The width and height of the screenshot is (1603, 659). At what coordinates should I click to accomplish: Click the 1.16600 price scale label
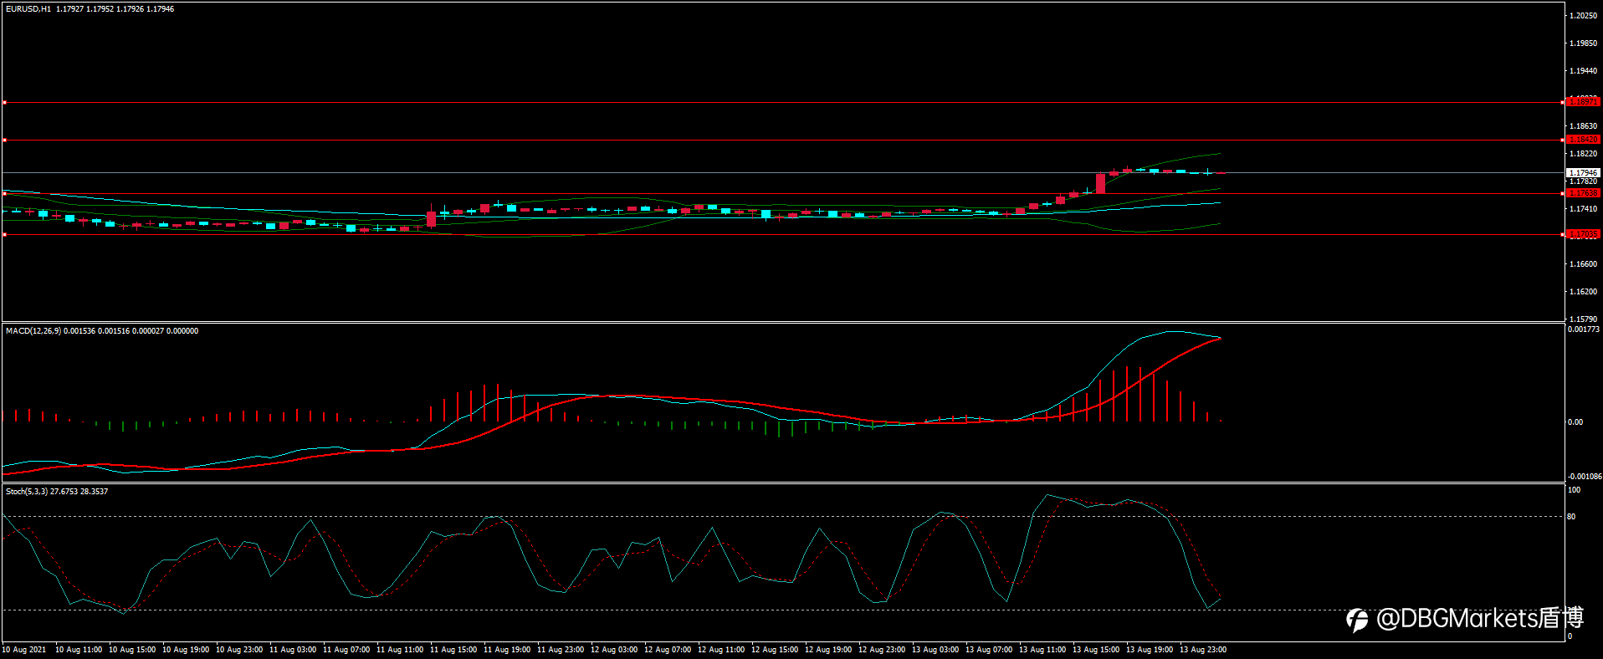point(1583,264)
